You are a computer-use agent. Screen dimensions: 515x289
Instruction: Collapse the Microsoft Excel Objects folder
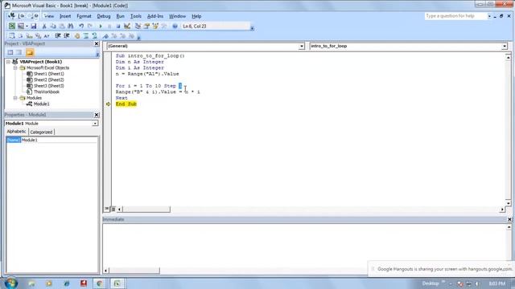point(15,67)
